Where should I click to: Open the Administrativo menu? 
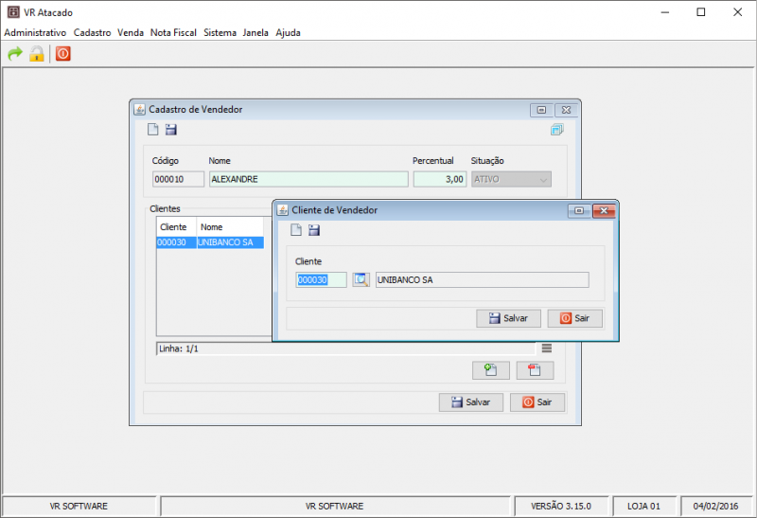point(35,32)
